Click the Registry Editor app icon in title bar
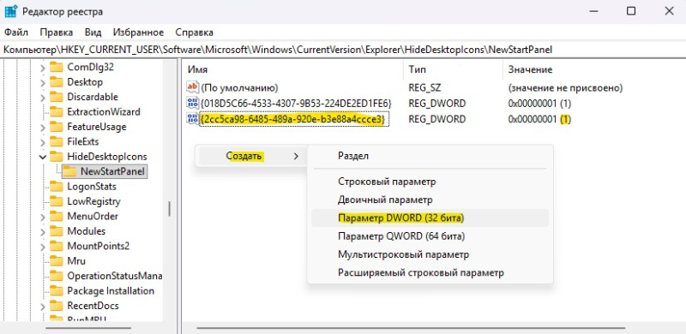Image resolution: width=686 pixels, height=334 pixels. pyautogui.click(x=10, y=11)
